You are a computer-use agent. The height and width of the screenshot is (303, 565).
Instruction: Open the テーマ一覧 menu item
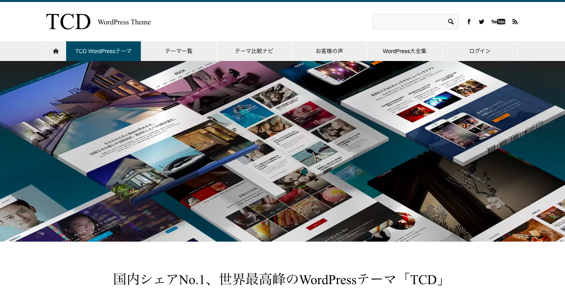point(179,51)
